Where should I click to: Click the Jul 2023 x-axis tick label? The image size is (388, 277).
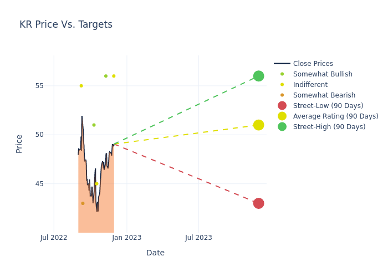(198, 238)
